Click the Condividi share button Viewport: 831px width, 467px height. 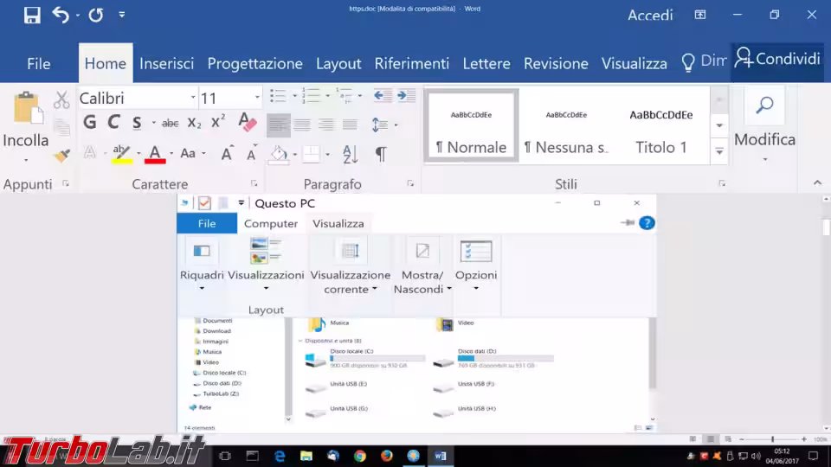tap(776, 59)
